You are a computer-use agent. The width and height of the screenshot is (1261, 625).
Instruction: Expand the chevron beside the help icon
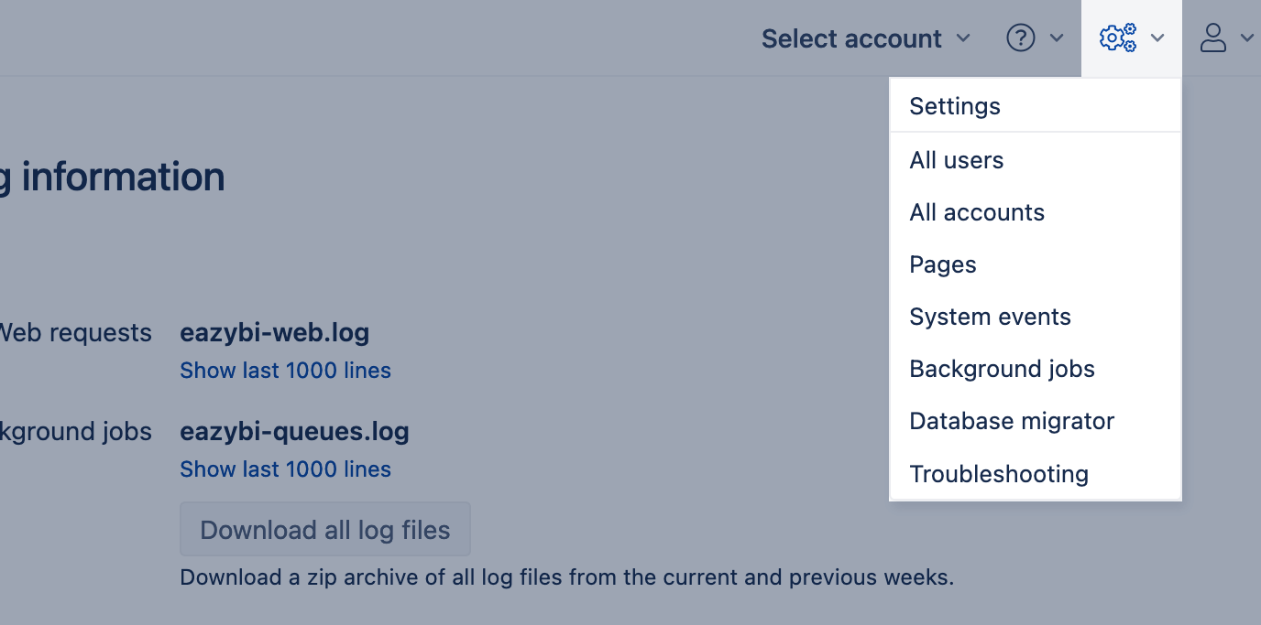pos(1057,38)
